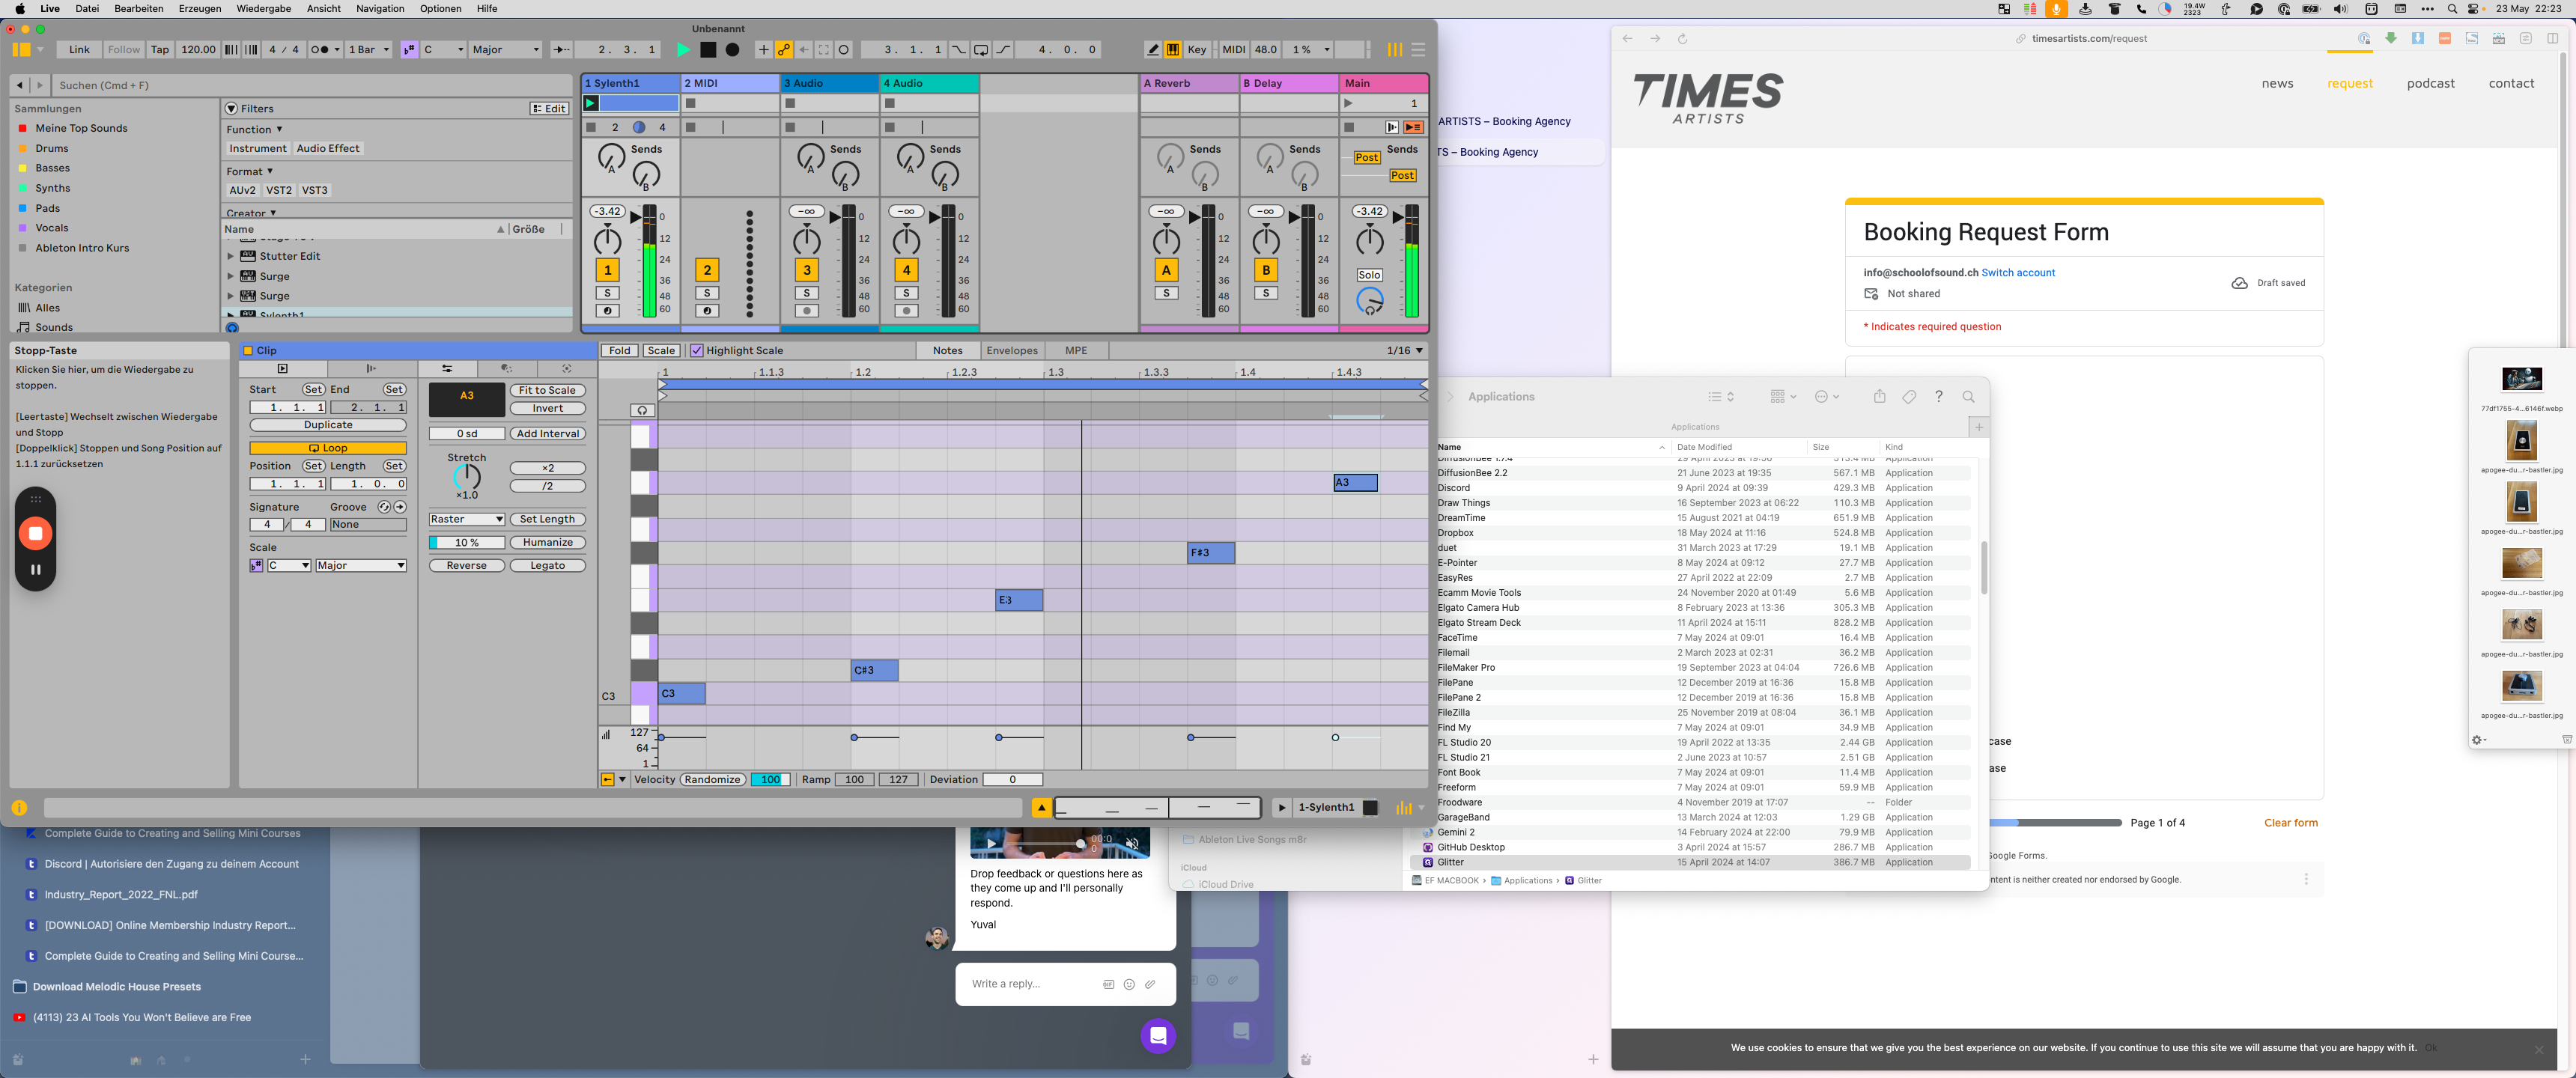
Task: Click the Solo cue button on Main track
Action: (x=1369, y=275)
